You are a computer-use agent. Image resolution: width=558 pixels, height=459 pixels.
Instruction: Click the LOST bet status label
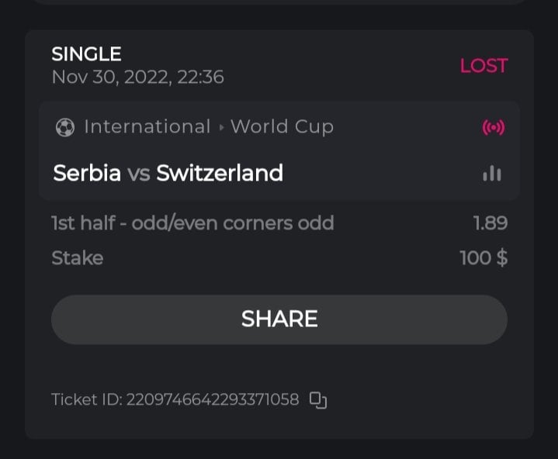483,66
